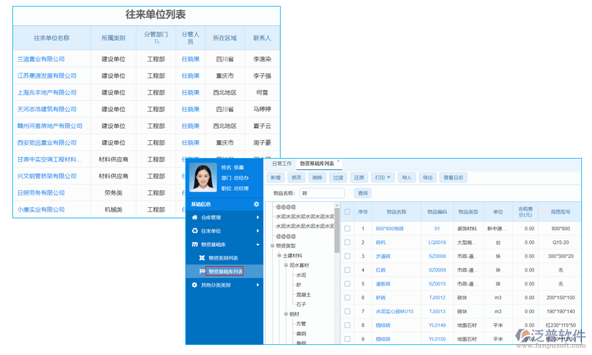The height and width of the screenshot is (355, 592).
Task: Close the 物资基础库列表 tab via its X
Action: [x=337, y=162]
